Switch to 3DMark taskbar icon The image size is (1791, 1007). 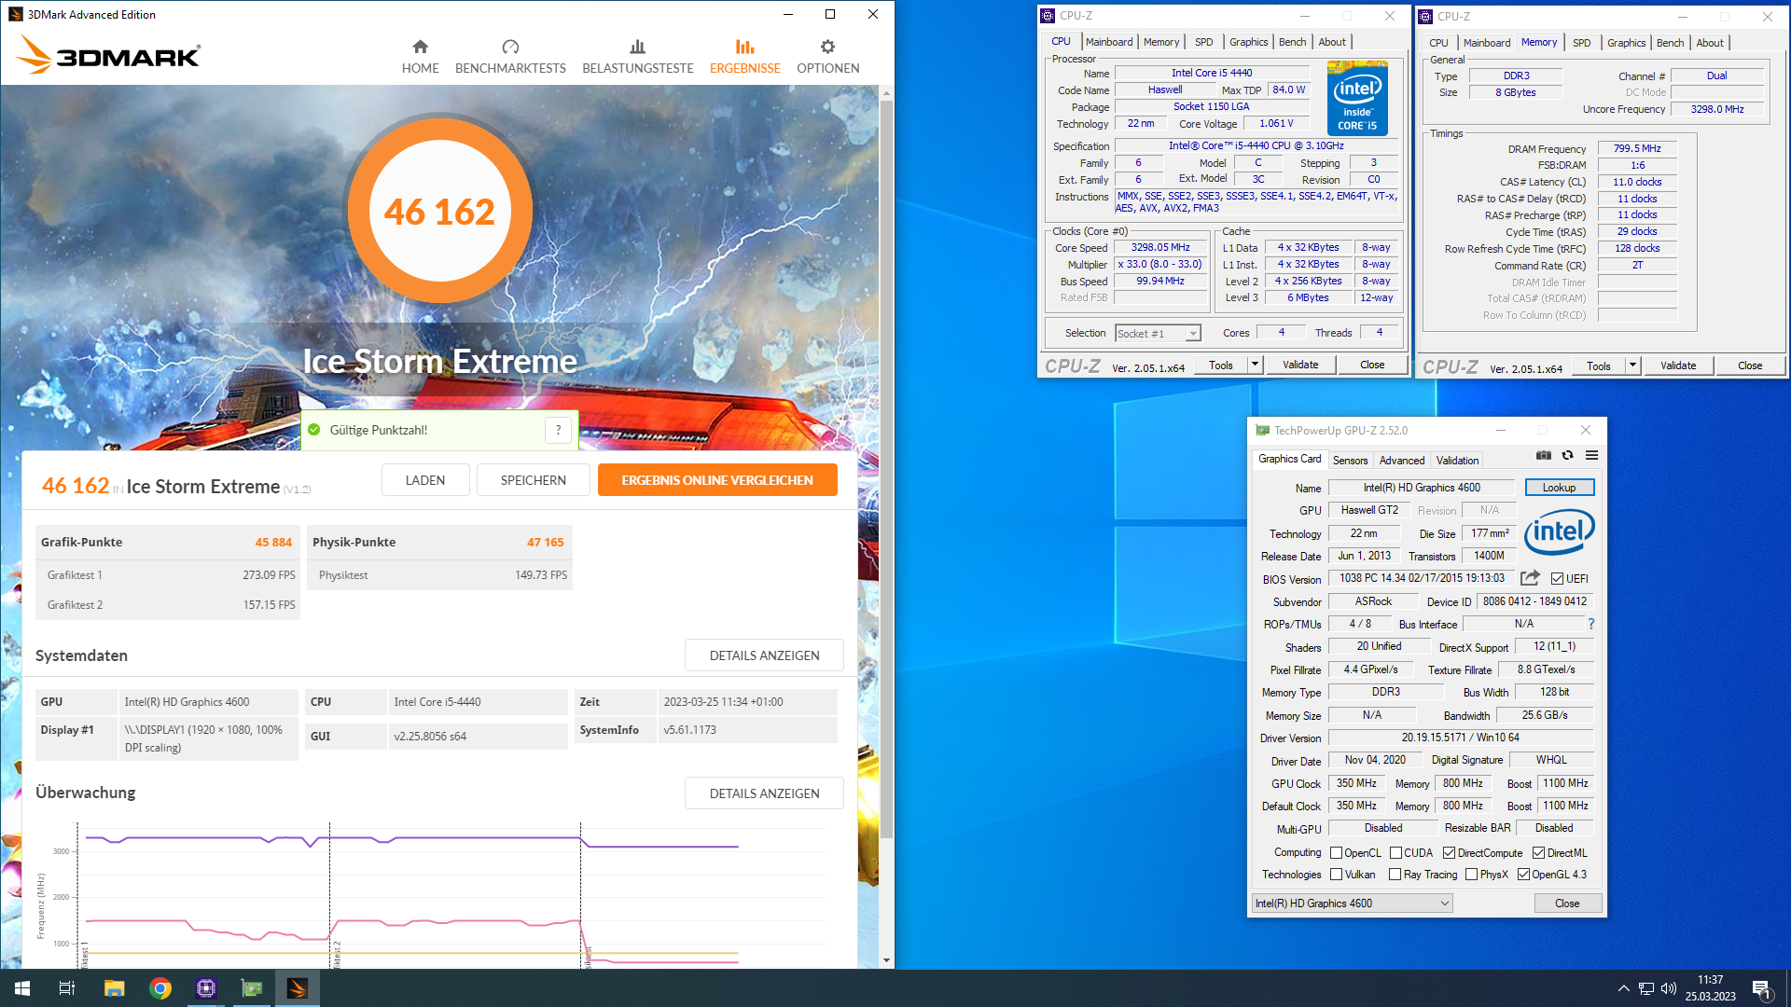pyautogui.click(x=298, y=988)
